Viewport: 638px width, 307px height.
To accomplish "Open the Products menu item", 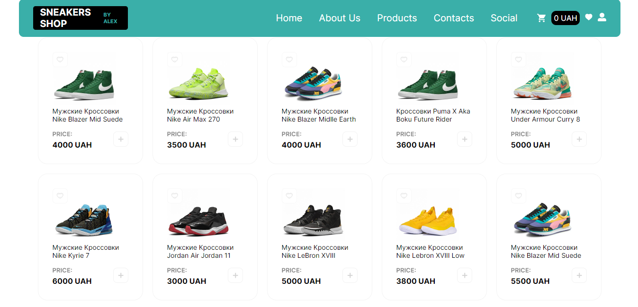I will pyautogui.click(x=397, y=18).
